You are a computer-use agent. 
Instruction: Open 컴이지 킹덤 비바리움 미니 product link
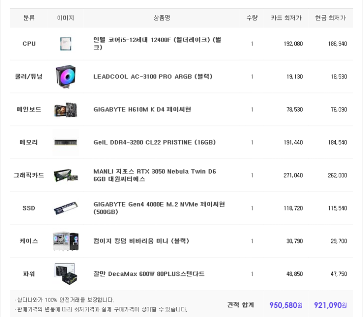[141, 241]
